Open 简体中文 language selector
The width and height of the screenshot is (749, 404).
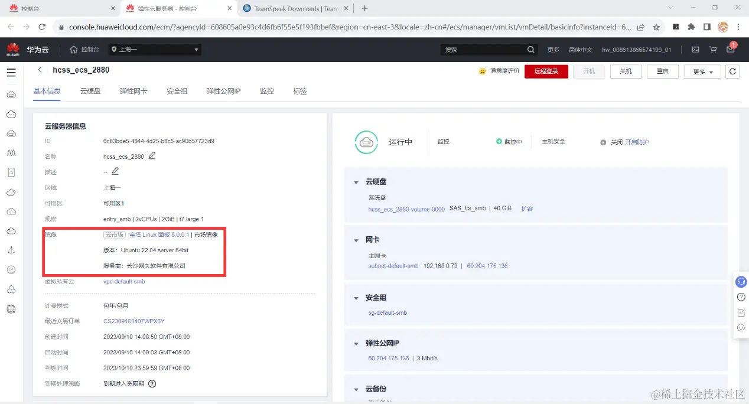(581, 50)
